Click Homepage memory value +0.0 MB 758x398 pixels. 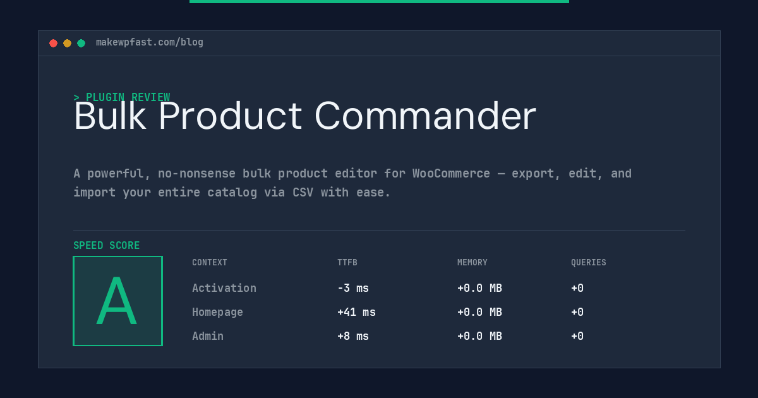[479, 312]
